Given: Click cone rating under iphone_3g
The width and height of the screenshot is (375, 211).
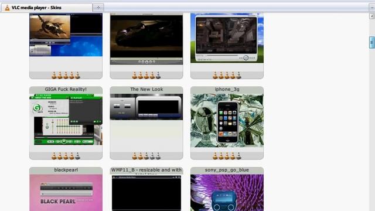Looking at the screenshot, I should (x=227, y=156).
